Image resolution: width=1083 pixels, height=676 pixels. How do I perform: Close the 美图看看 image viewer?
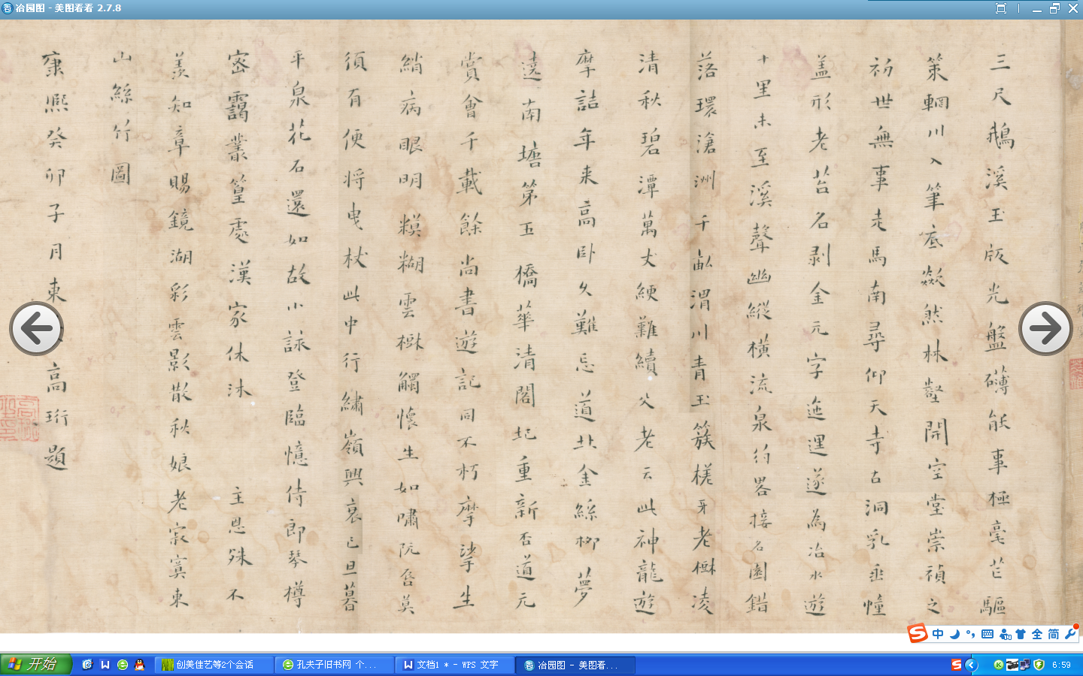1073,8
